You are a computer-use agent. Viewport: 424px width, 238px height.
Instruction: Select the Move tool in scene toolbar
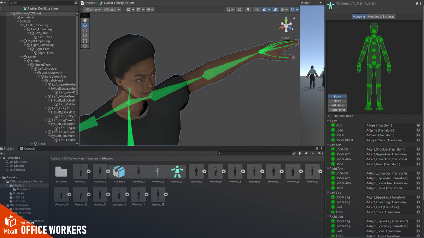(85, 25)
